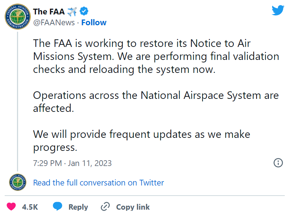
Task: Click the Copy link chain icon
Action: 105,206
